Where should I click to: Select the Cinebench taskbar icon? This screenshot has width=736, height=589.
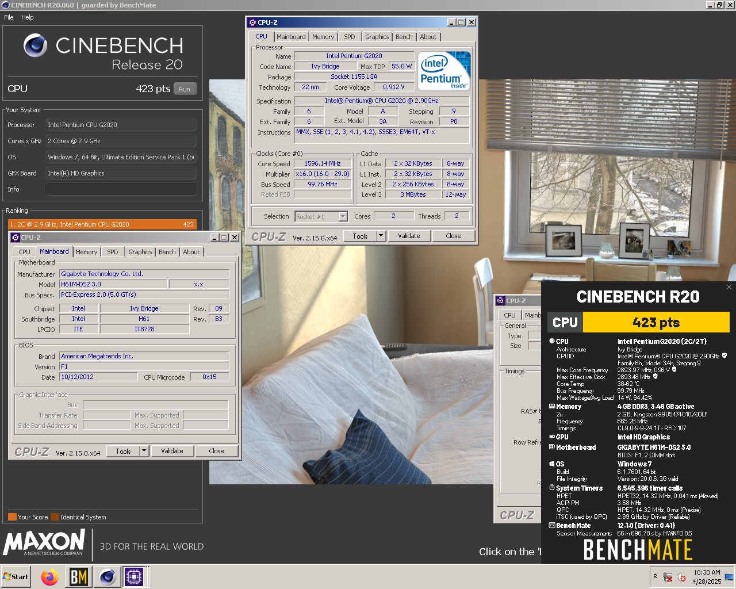pos(106,577)
